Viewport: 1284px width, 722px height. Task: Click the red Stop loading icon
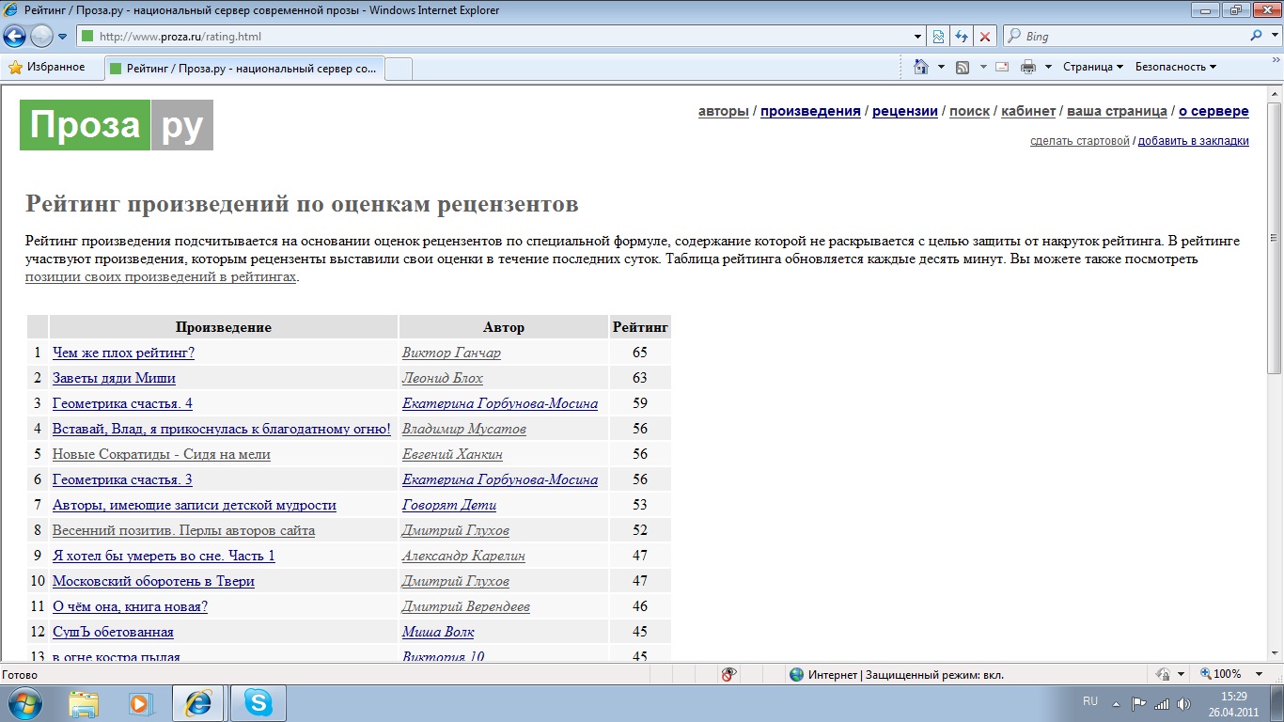pyautogui.click(x=985, y=37)
